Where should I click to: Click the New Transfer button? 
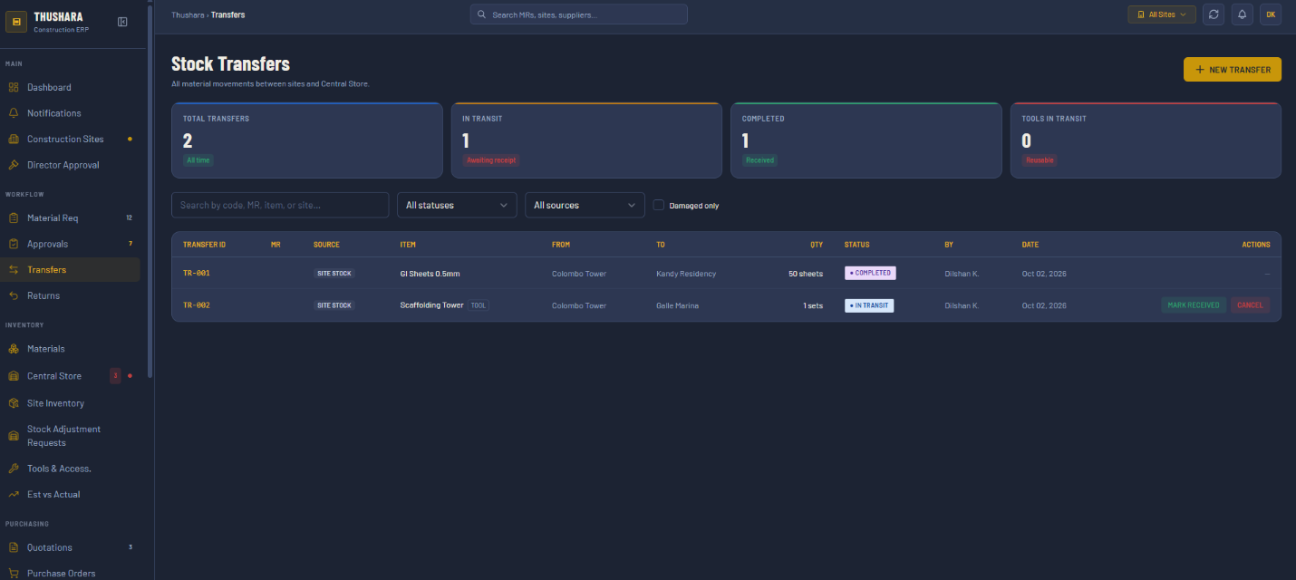tap(1233, 70)
